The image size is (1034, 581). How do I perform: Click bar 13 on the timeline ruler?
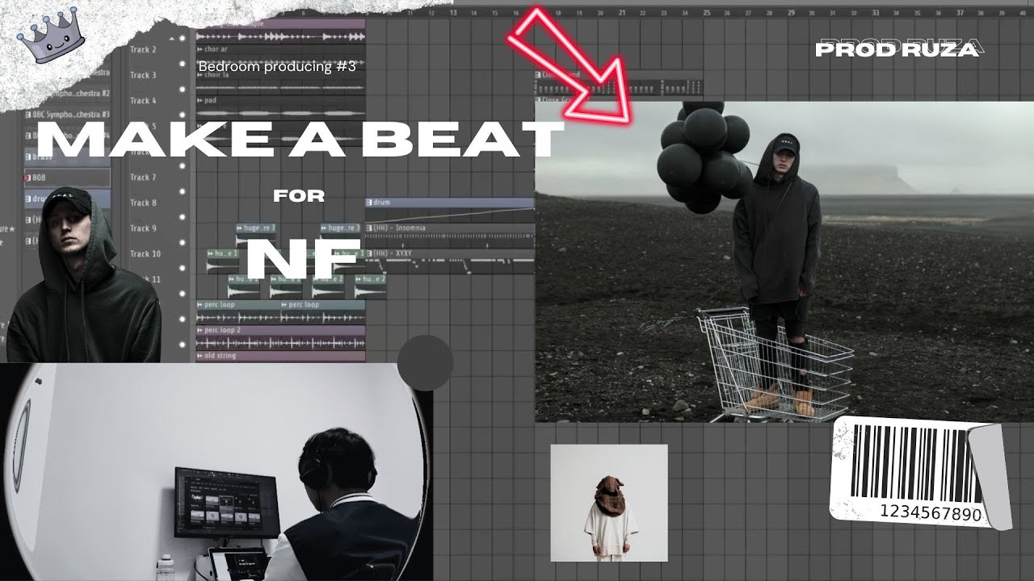coord(452,12)
